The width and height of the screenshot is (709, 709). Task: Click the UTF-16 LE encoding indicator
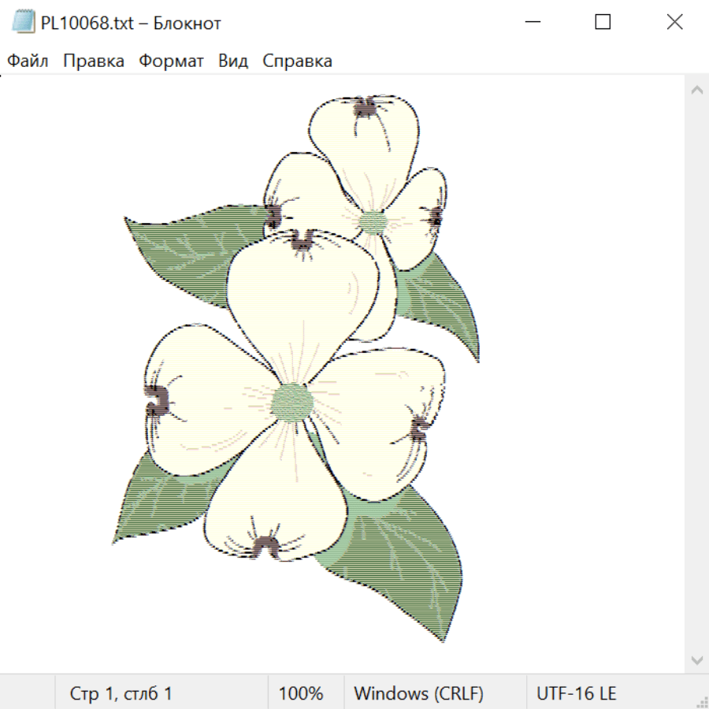(576, 694)
